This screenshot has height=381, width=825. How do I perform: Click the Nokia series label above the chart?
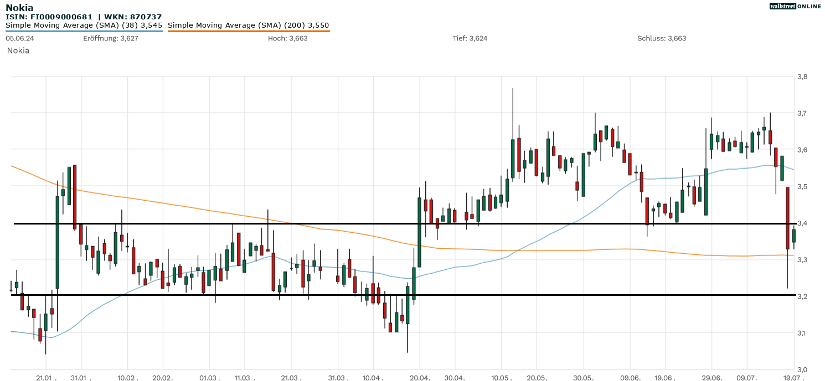pyautogui.click(x=18, y=50)
